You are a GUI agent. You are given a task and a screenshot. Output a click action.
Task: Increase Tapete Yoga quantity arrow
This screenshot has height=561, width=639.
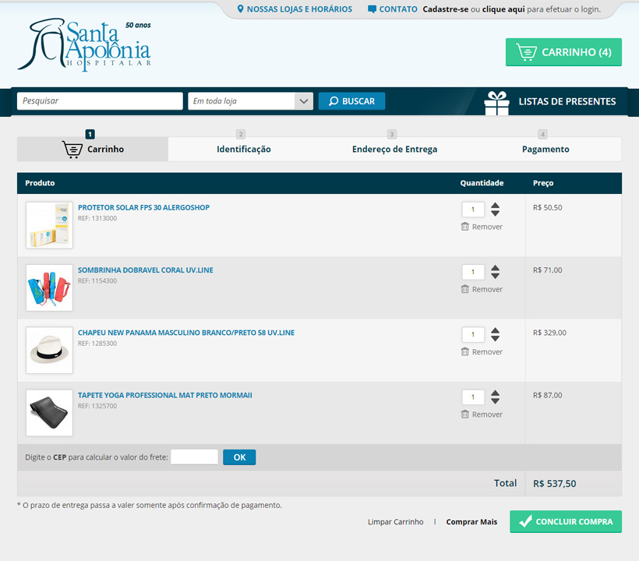(495, 393)
